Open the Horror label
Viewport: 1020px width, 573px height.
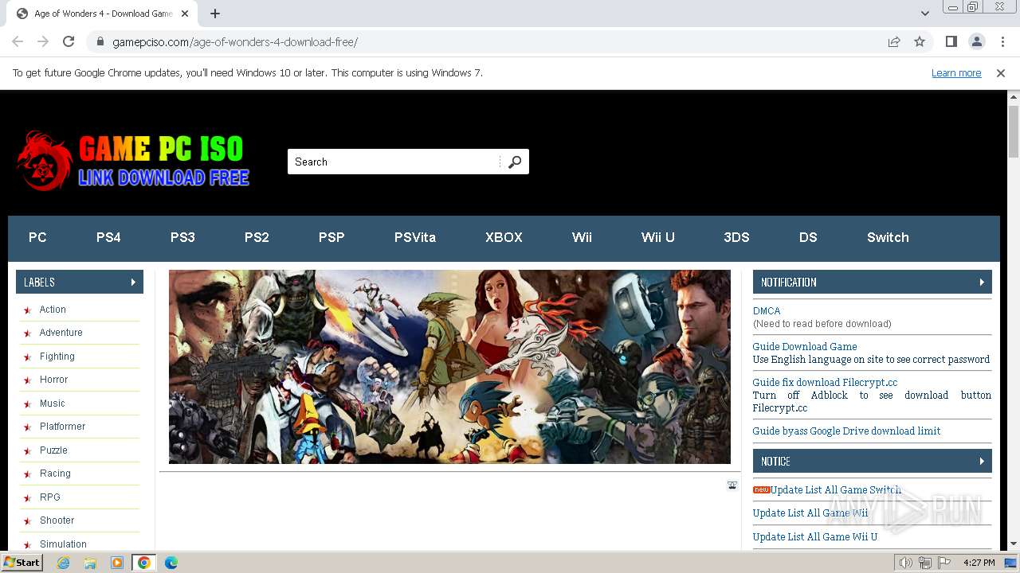(x=53, y=380)
